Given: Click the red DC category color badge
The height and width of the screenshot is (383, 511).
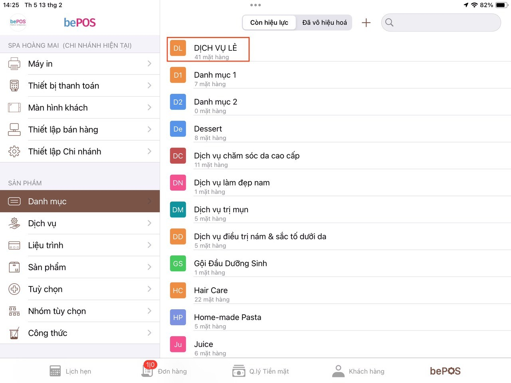Looking at the screenshot, I should click(178, 156).
